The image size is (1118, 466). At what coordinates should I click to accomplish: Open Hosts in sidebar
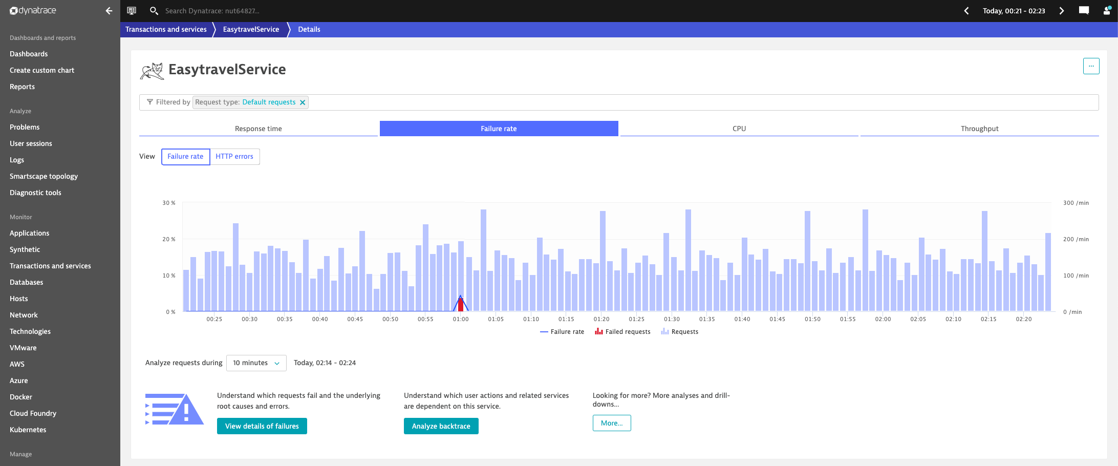(x=18, y=299)
